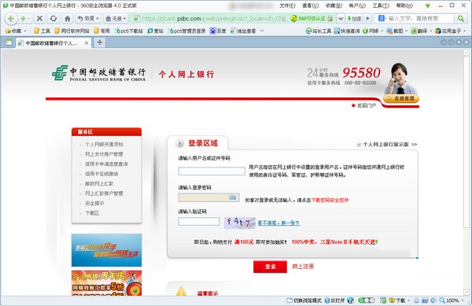Screen dimensions: 472x306
Task: Open the 工具(T) menu
Action: tap(381, 6)
